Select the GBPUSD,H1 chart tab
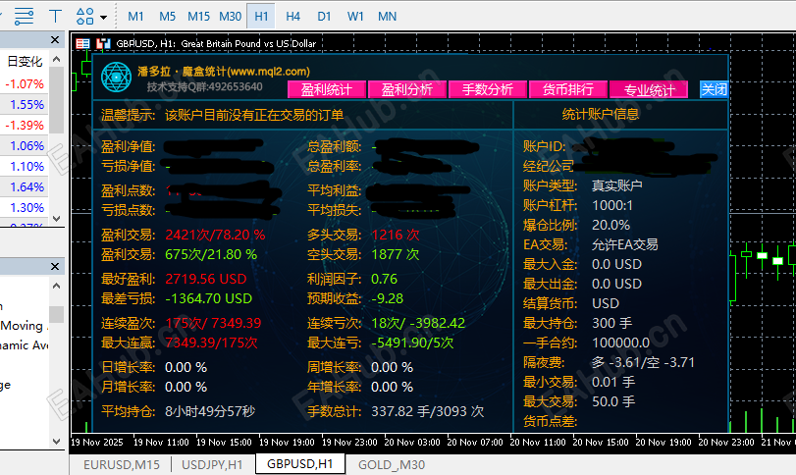Image resolution: width=796 pixels, height=475 pixels. [300, 464]
